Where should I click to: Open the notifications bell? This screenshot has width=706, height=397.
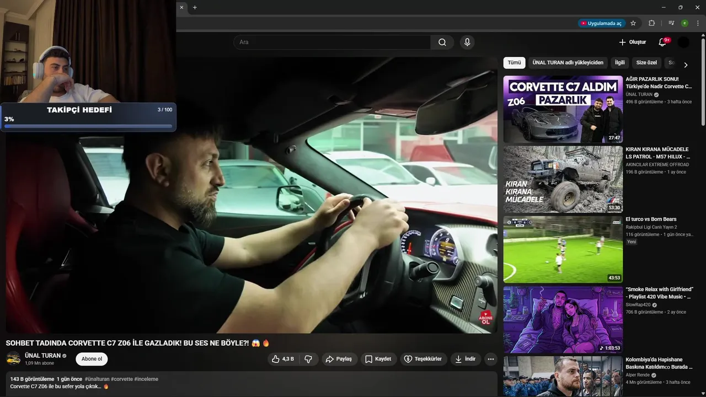coord(662,42)
